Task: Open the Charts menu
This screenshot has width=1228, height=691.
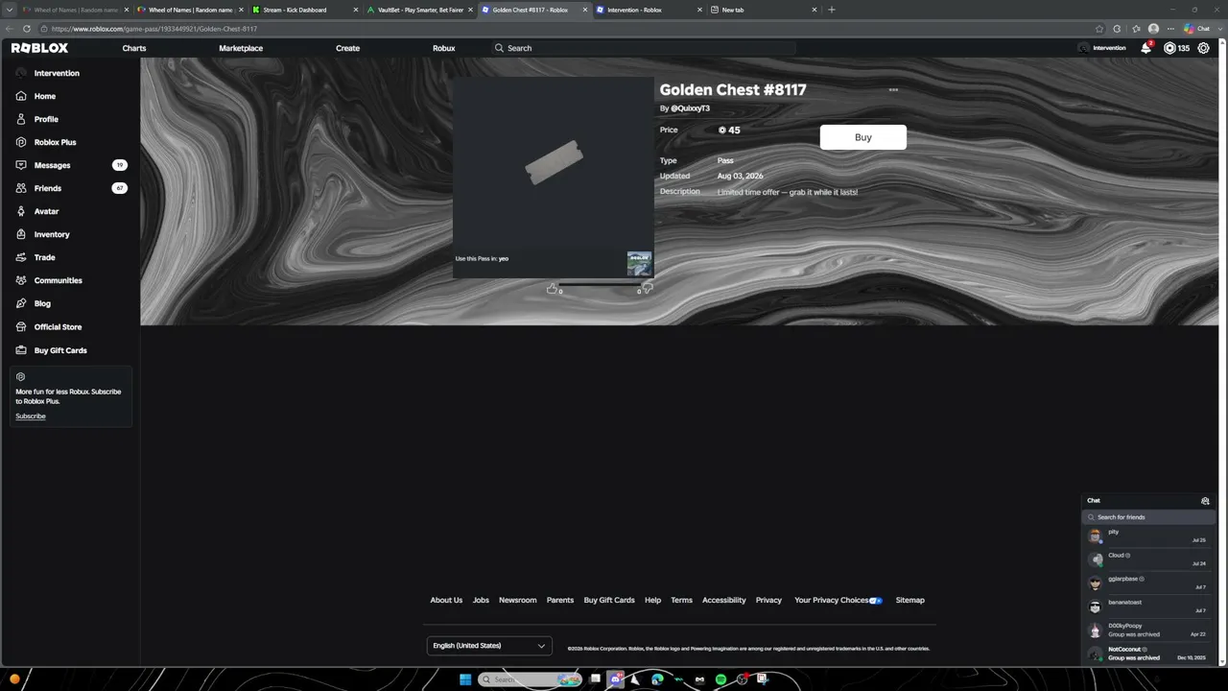Action: pos(134,48)
